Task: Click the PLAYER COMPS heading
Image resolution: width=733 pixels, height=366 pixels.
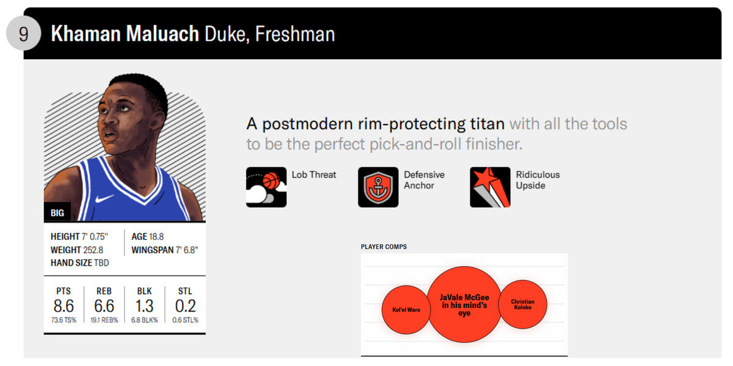Action: tap(384, 247)
